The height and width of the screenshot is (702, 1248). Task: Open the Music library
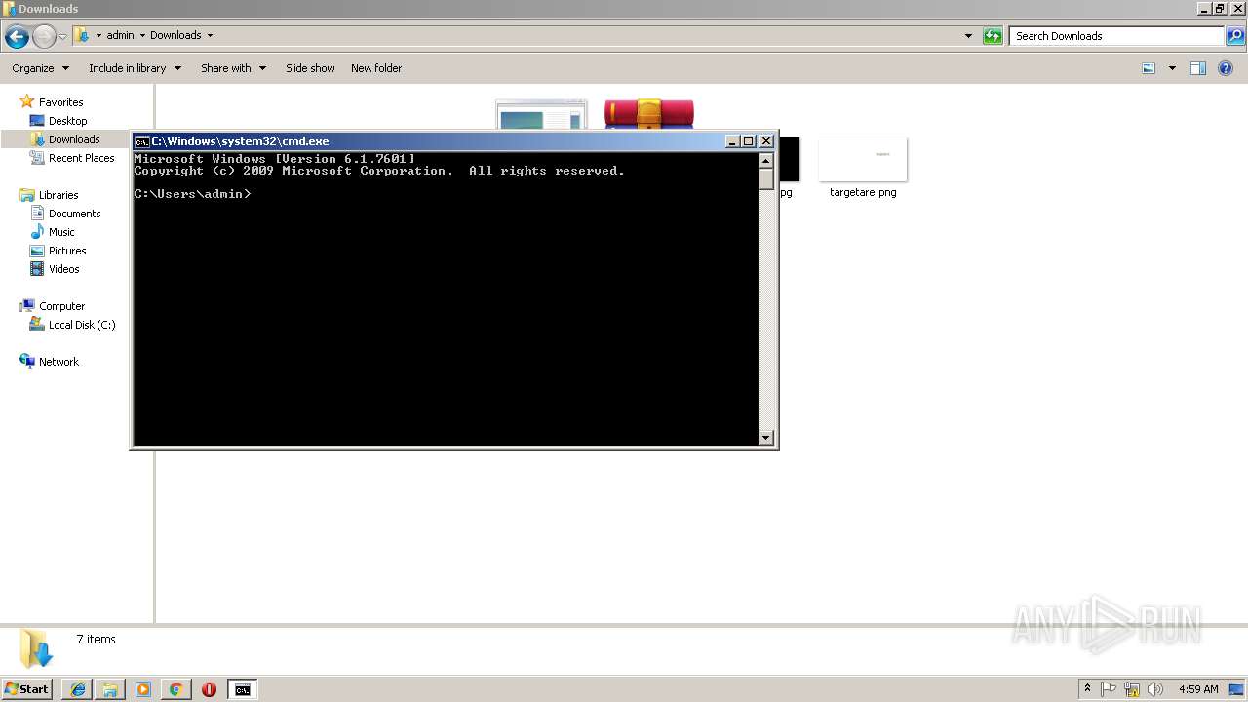pyautogui.click(x=61, y=232)
